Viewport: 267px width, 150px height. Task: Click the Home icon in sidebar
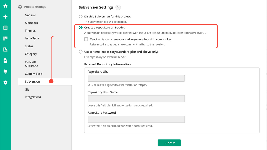[5, 6]
